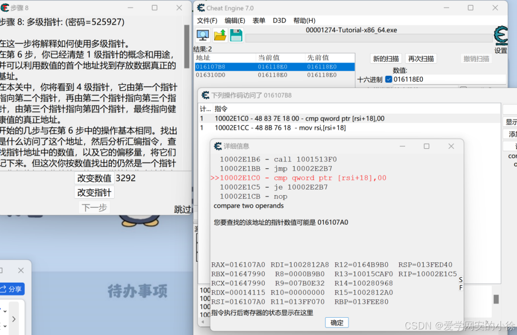Click the health value 3292 in tutorial
This screenshot has width=517, height=335.
pos(126,178)
